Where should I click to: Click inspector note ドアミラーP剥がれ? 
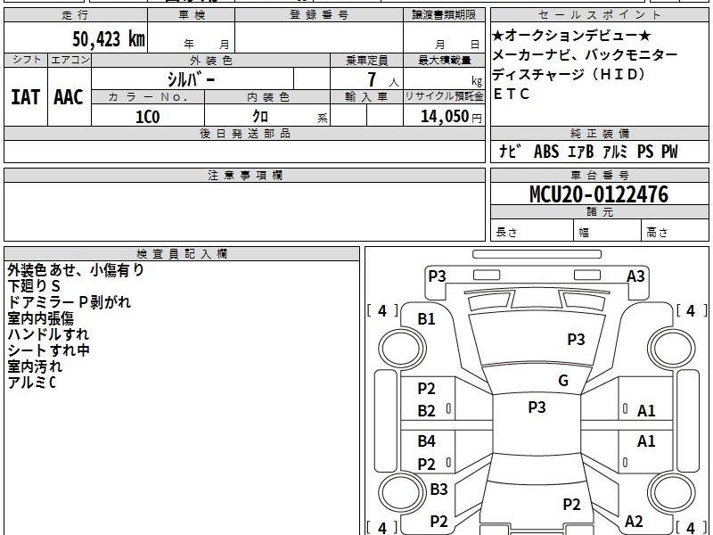pyautogui.click(x=70, y=302)
